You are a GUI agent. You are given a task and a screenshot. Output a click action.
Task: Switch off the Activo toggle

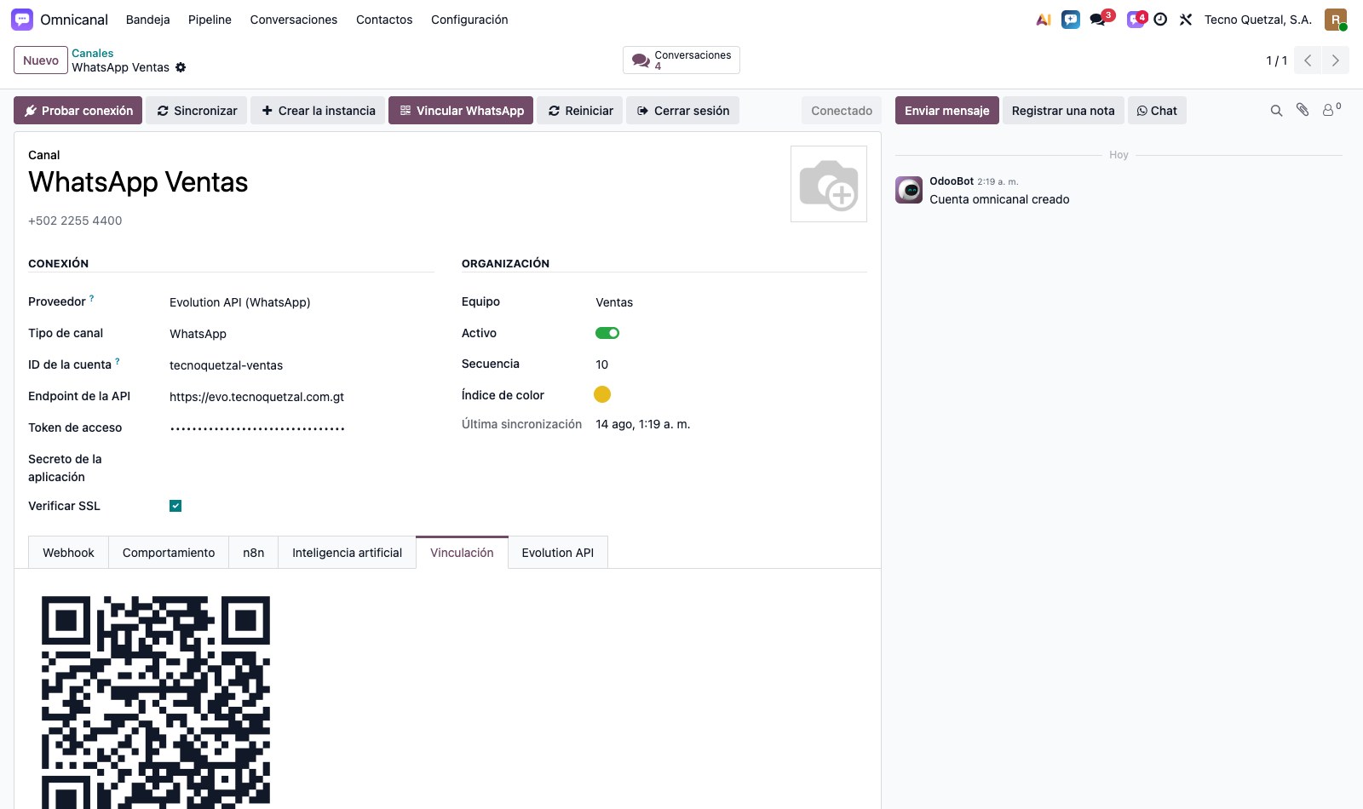[x=607, y=333]
